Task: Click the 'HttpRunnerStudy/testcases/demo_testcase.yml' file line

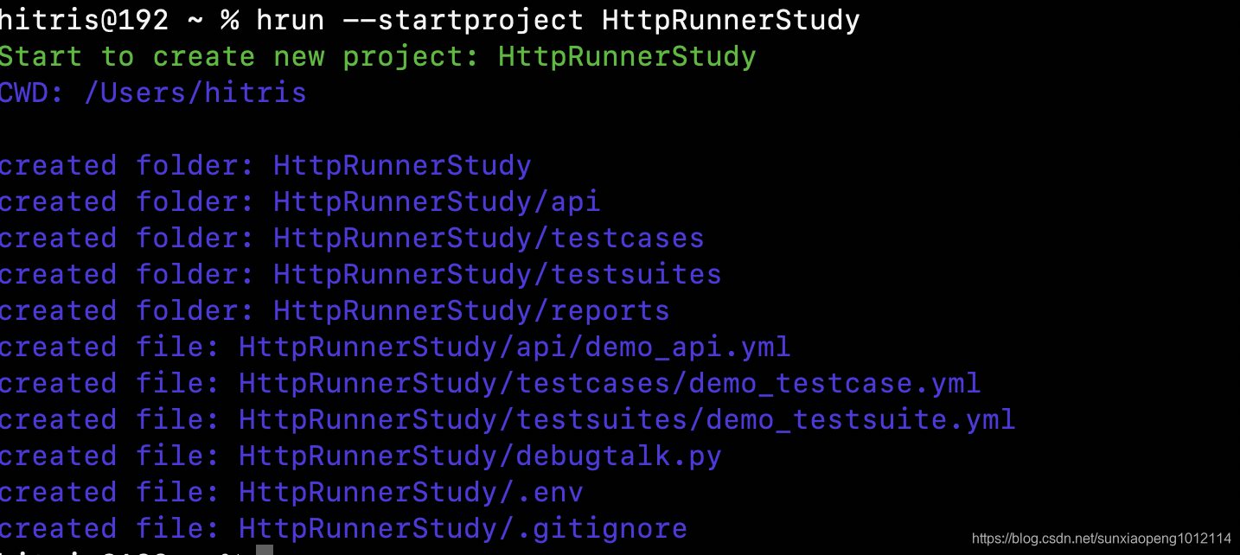Action: click(x=490, y=383)
